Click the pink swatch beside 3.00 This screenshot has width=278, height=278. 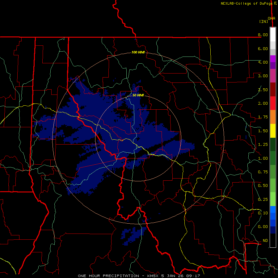coord(273,76)
